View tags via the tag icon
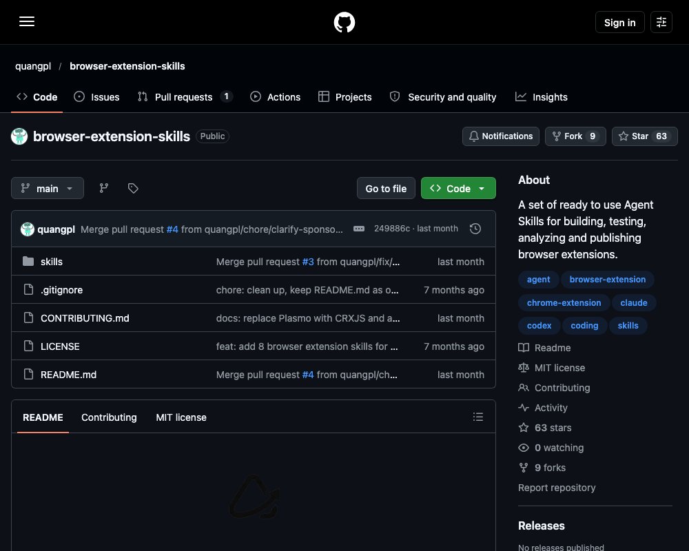 133,188
